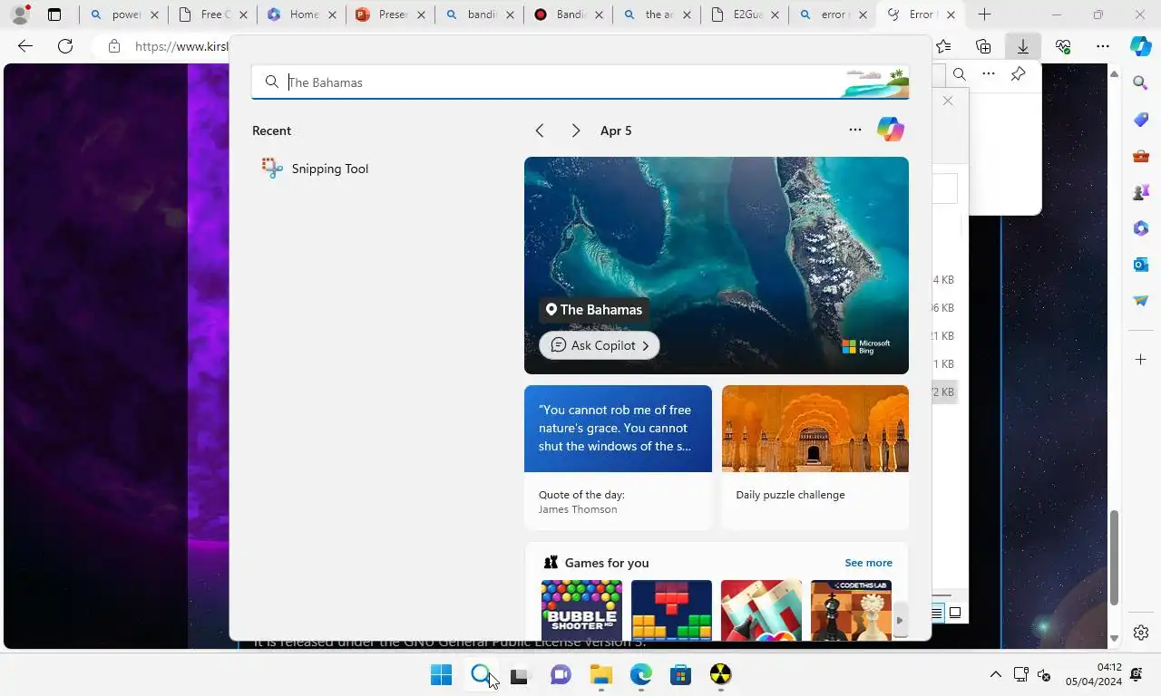Image resolution: width=1161 pixels, height=696 pixels.
Task: Open The Bahamas location label
Action: click(594, 309)
